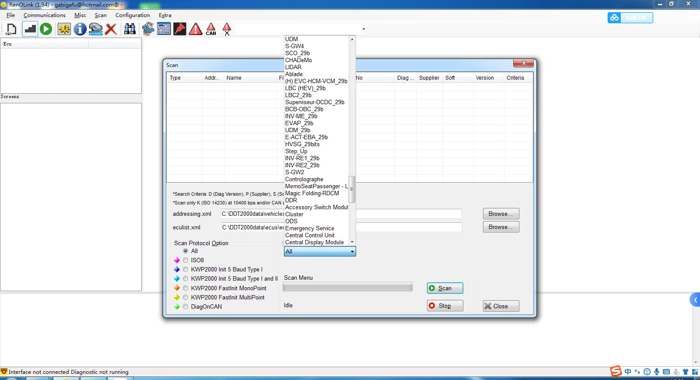Select KWP2000 FastInit MonoPoint option
700x380 pixels.
[185, 288]
